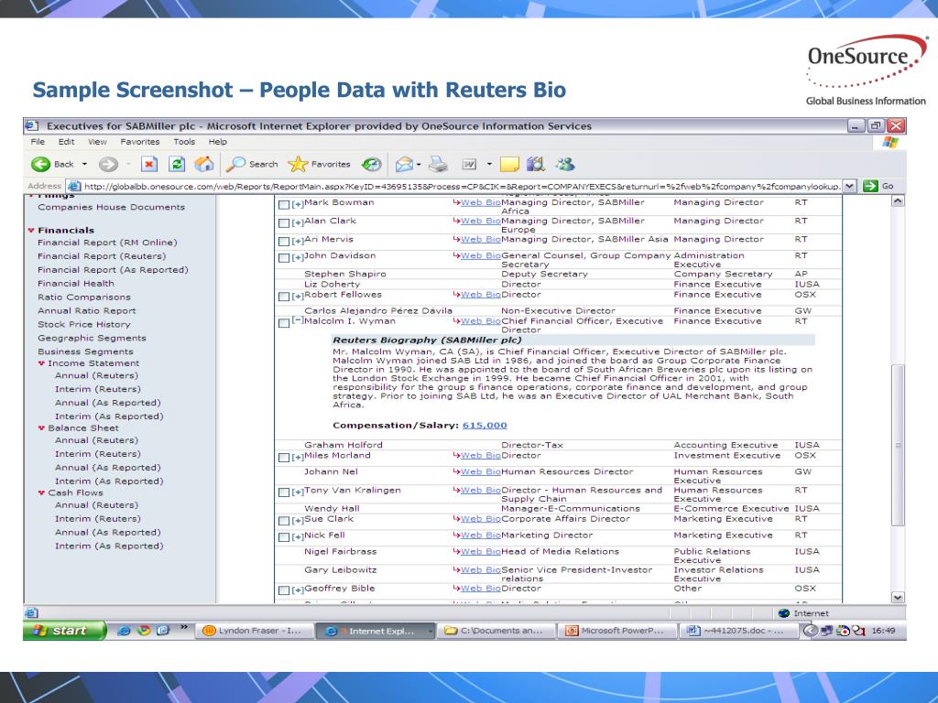Click the page icon in address bar
The image size is (938, 703).
pyautogui.click(x=73, y=187)
